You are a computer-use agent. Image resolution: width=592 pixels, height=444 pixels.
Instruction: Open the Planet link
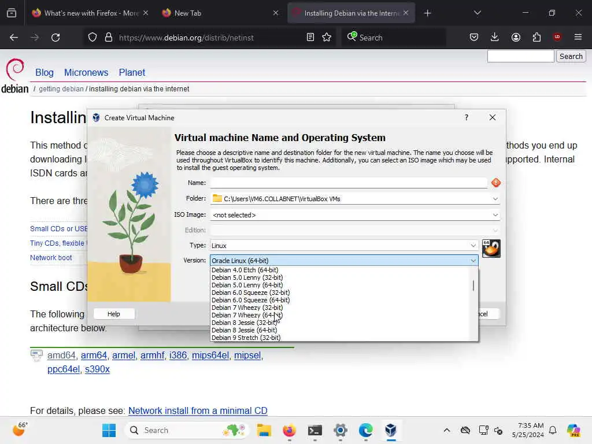(x=132, y=72)
